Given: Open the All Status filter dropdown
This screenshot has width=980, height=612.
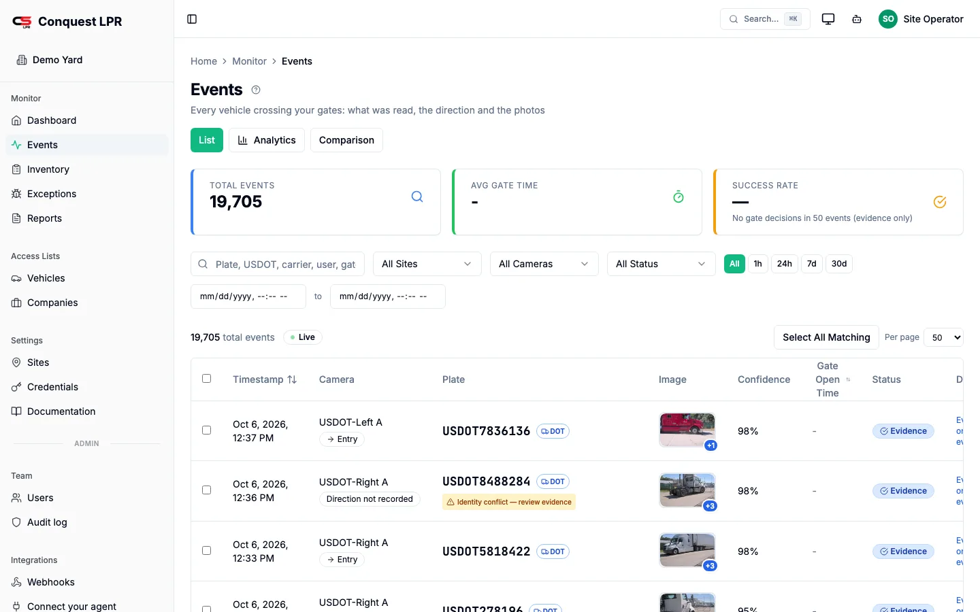Looking at the screenshot, I should coord(661,264).
